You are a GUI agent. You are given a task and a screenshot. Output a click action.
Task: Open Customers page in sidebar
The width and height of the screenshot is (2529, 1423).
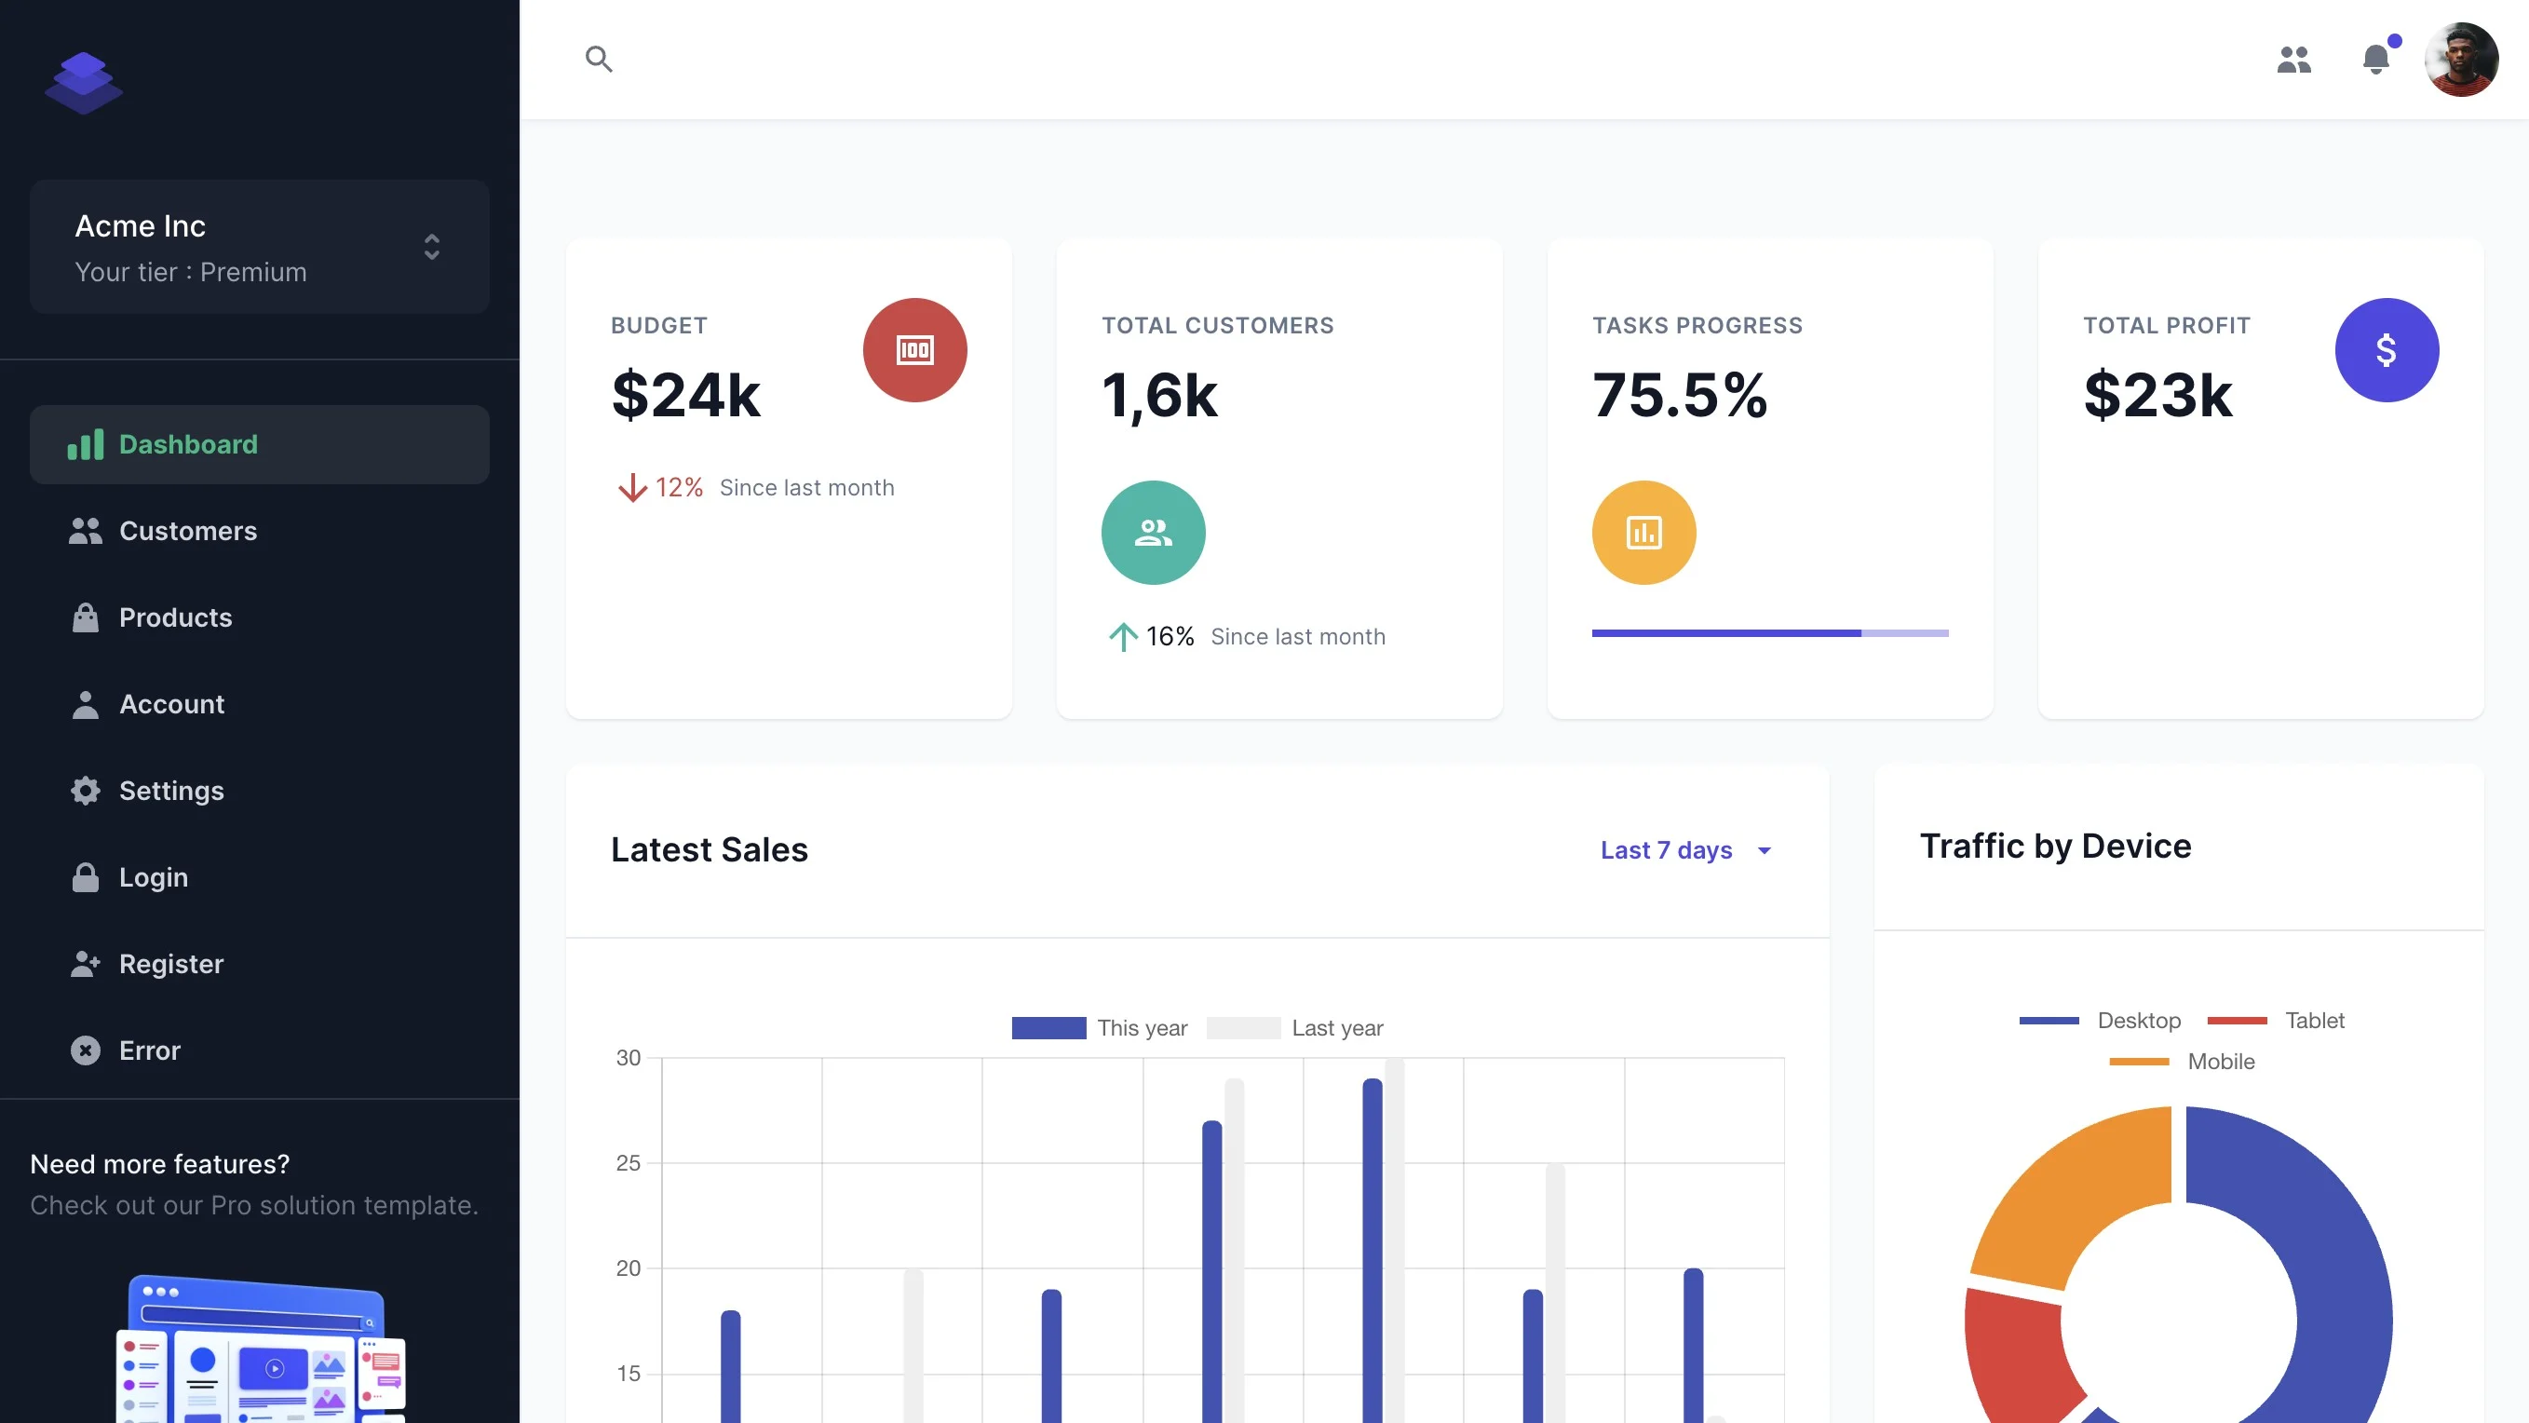coord(259,530)
